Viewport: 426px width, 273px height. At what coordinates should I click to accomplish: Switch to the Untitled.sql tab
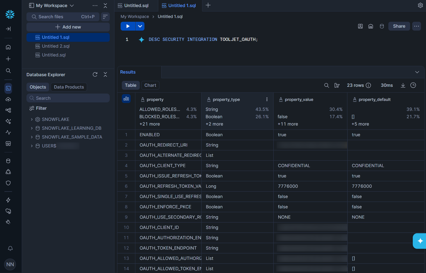136,6
